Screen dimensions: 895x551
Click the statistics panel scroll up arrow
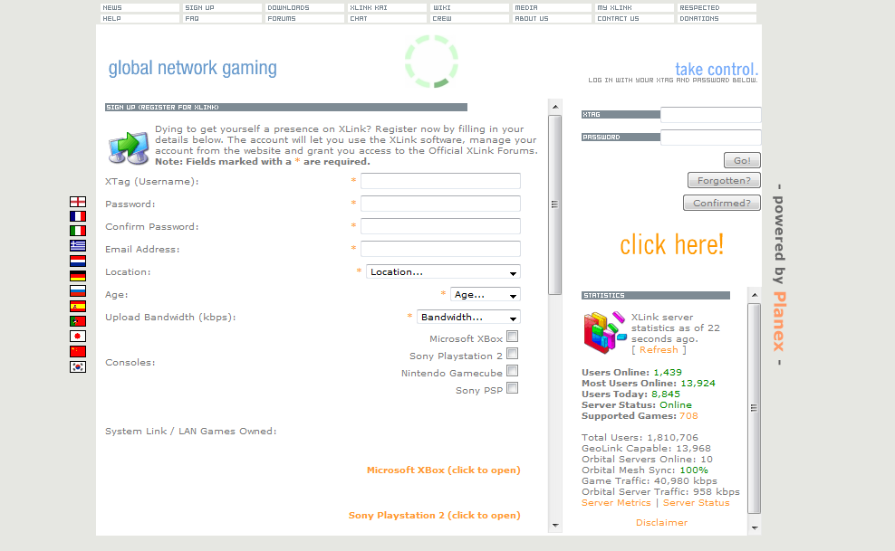click(754, 295)
